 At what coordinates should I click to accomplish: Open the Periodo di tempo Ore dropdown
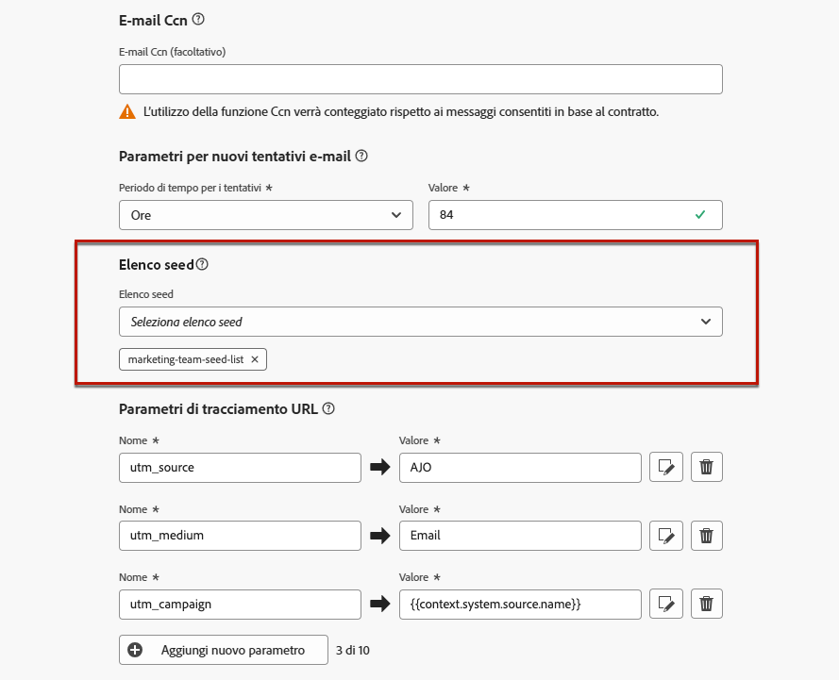click(266, 215)
